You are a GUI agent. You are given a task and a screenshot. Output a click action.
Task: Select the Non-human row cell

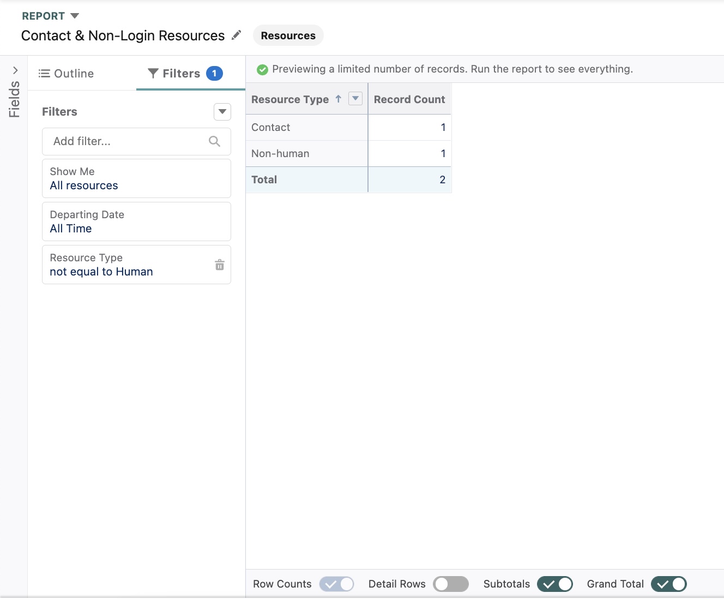307,153
